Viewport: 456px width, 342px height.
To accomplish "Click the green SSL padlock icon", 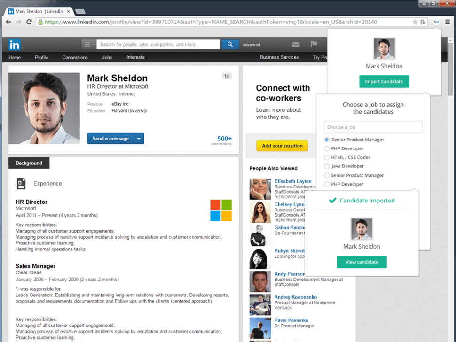I will tap(40, 22).
